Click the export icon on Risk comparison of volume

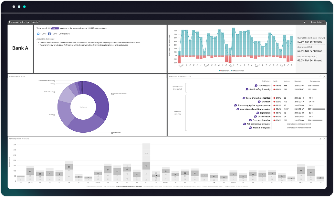point(320,138)
